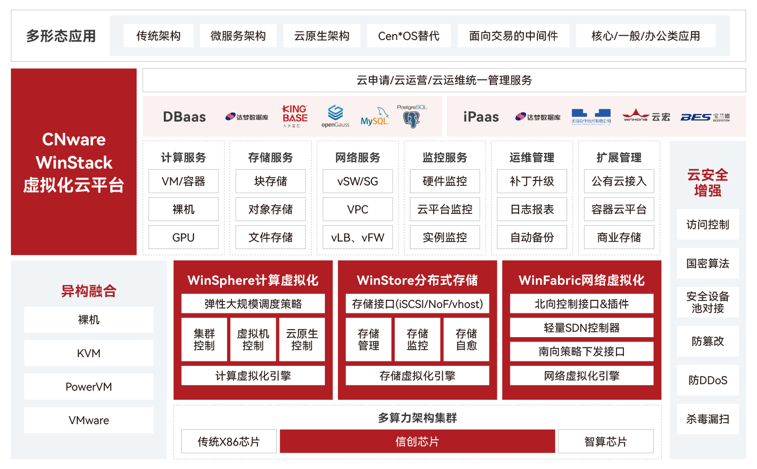Click the 裸机 box under 计算服务

[183, 209]
